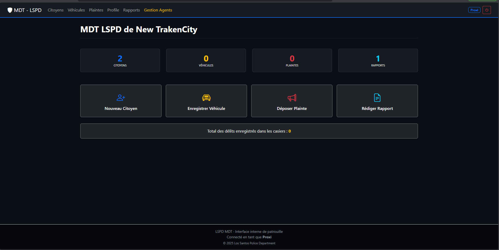
Task: Click the shield logo icon in navbar
Action: tap(10, 10)
